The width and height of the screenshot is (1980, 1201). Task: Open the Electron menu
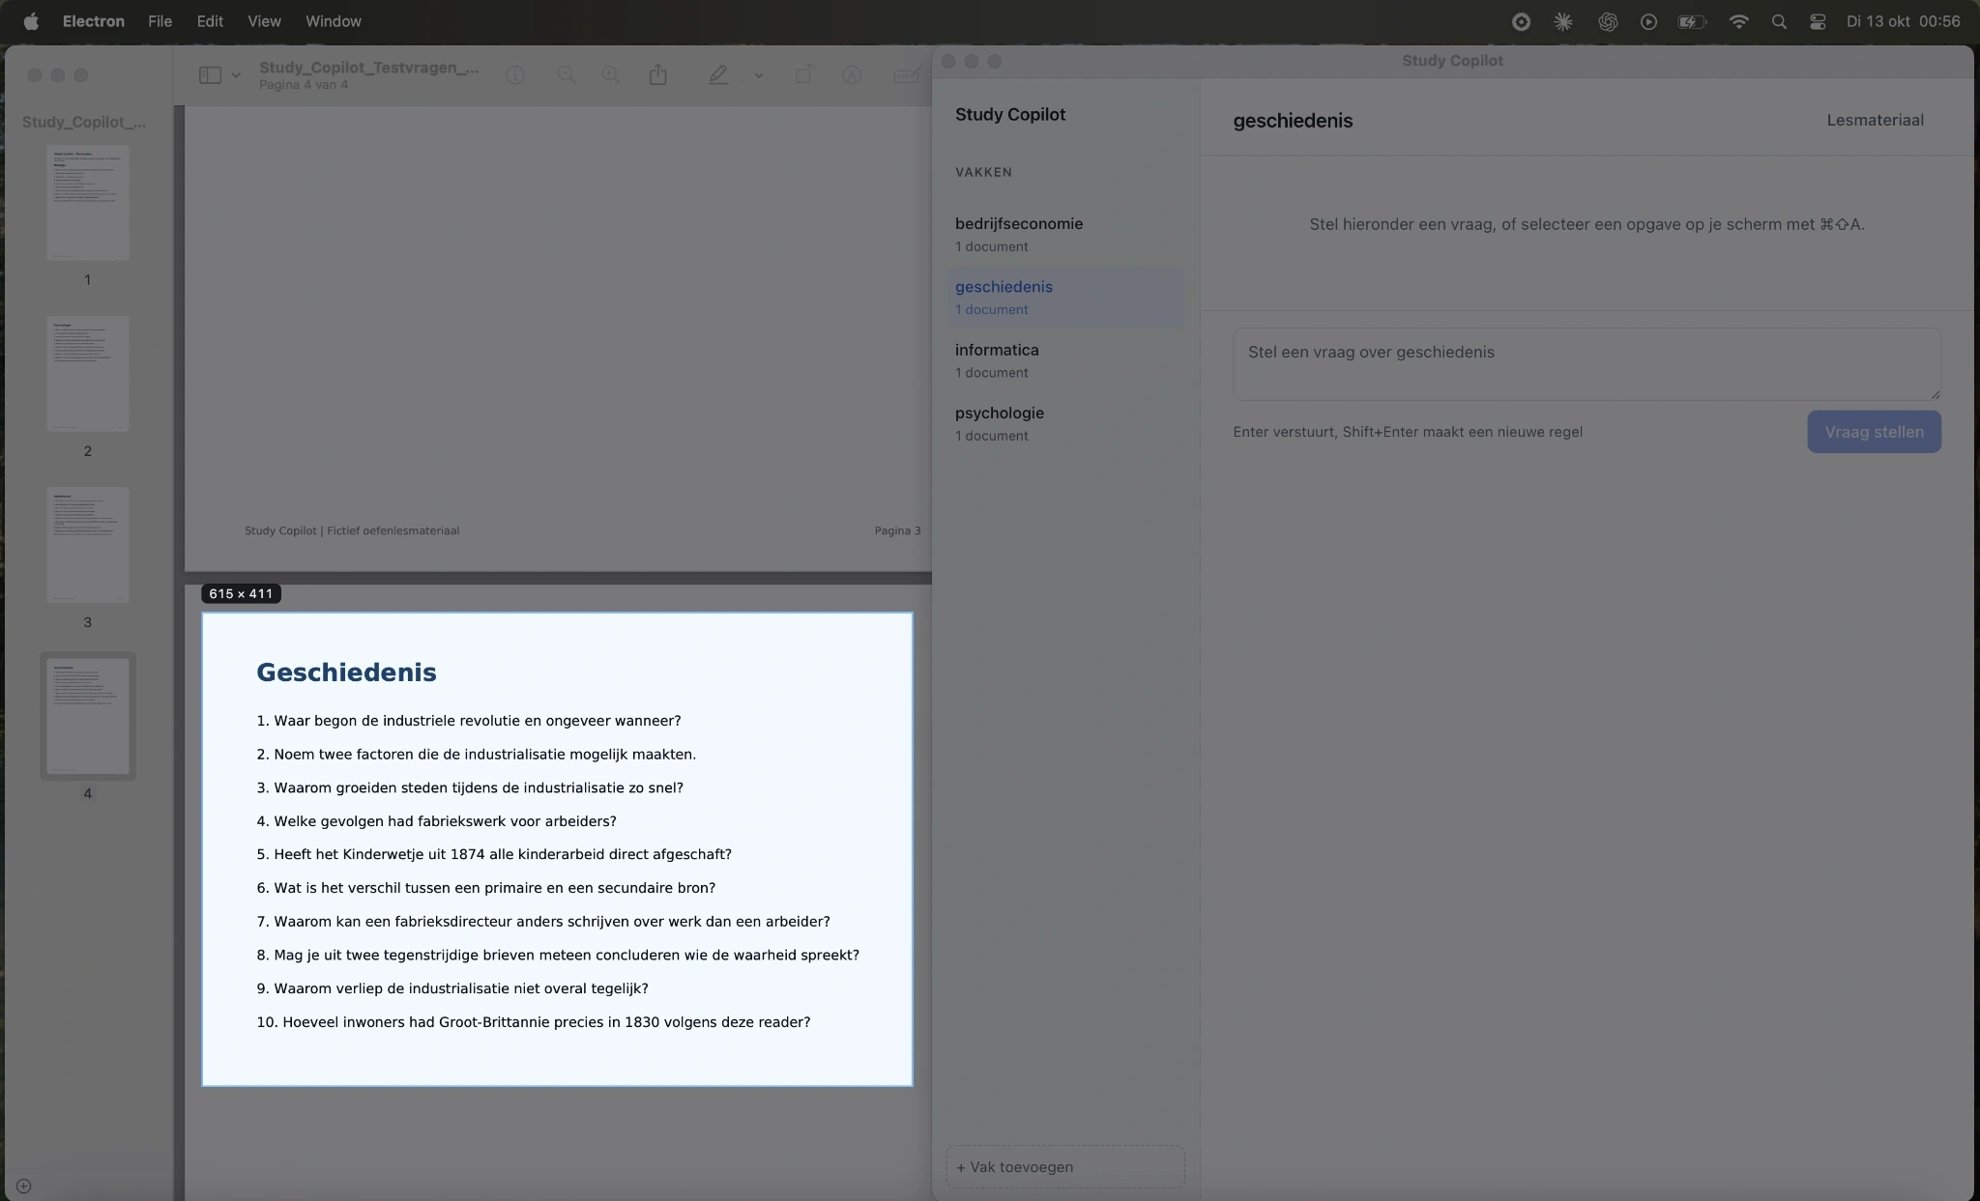click(x=94, y=21)
